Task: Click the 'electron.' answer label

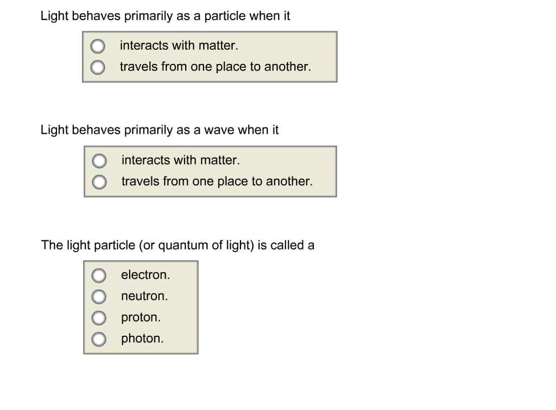Action: (x=145, y=275)
